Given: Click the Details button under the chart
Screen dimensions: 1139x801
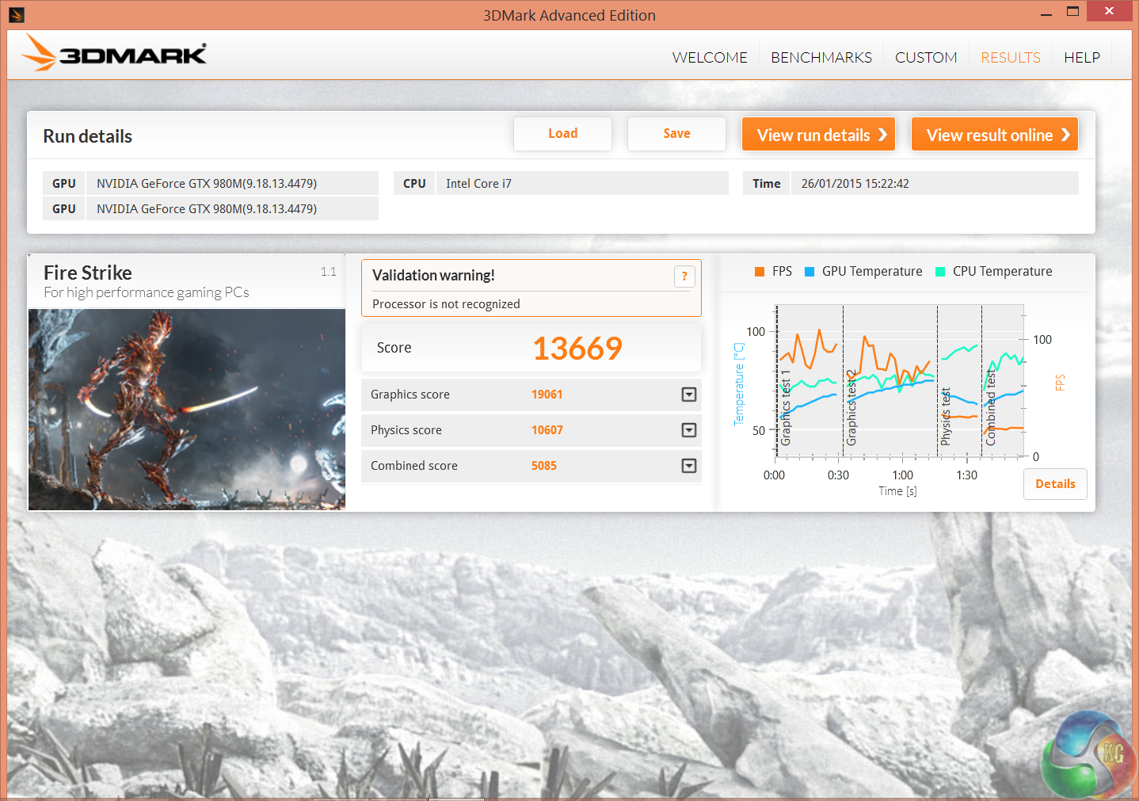Looking at the screenshot, I should pos(1055,484).
